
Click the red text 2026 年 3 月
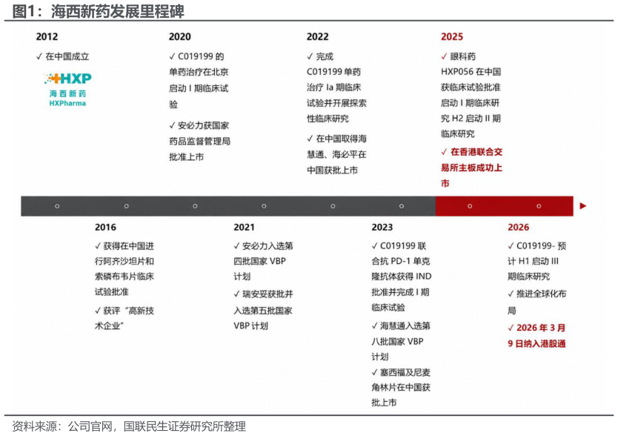[x=541, y=328]
